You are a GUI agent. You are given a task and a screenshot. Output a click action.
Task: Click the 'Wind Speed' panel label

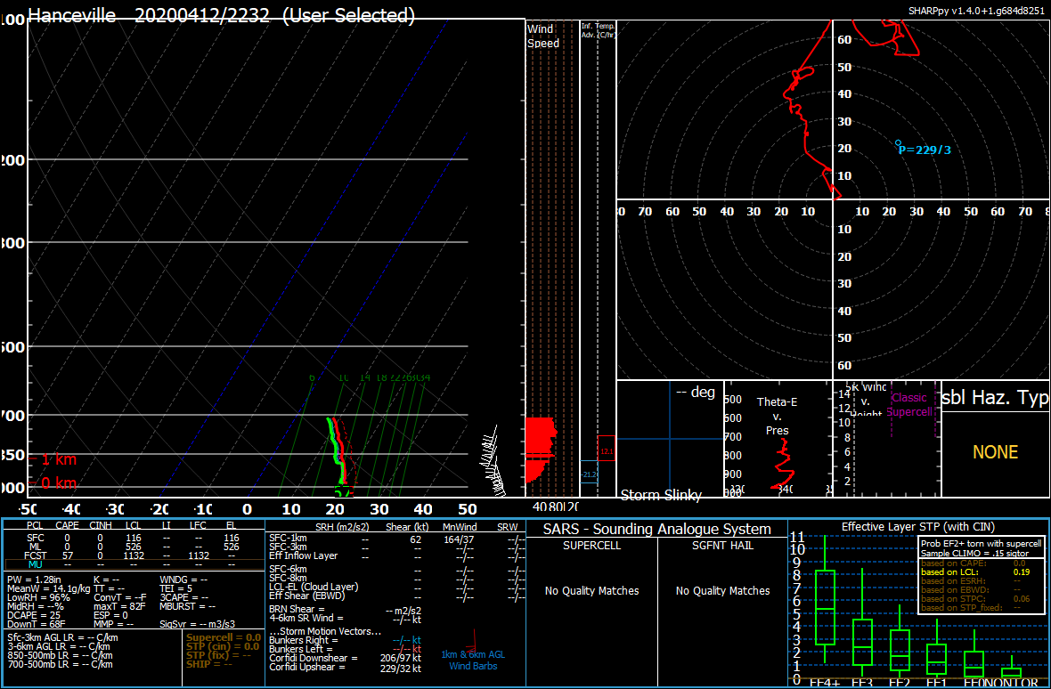[x=543, y=36]
